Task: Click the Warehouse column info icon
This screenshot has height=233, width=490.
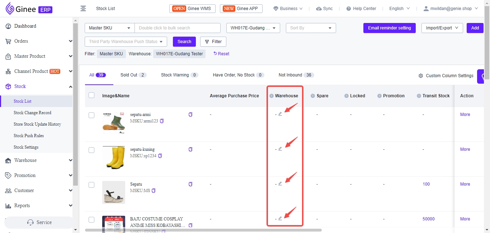Action: (x=272, y=96)
